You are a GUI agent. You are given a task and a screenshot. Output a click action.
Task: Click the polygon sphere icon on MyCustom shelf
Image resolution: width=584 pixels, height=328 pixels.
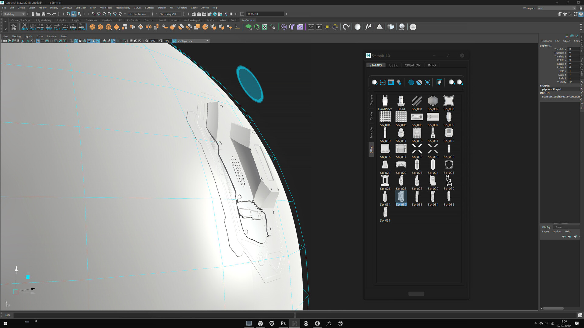coord(92,27)
